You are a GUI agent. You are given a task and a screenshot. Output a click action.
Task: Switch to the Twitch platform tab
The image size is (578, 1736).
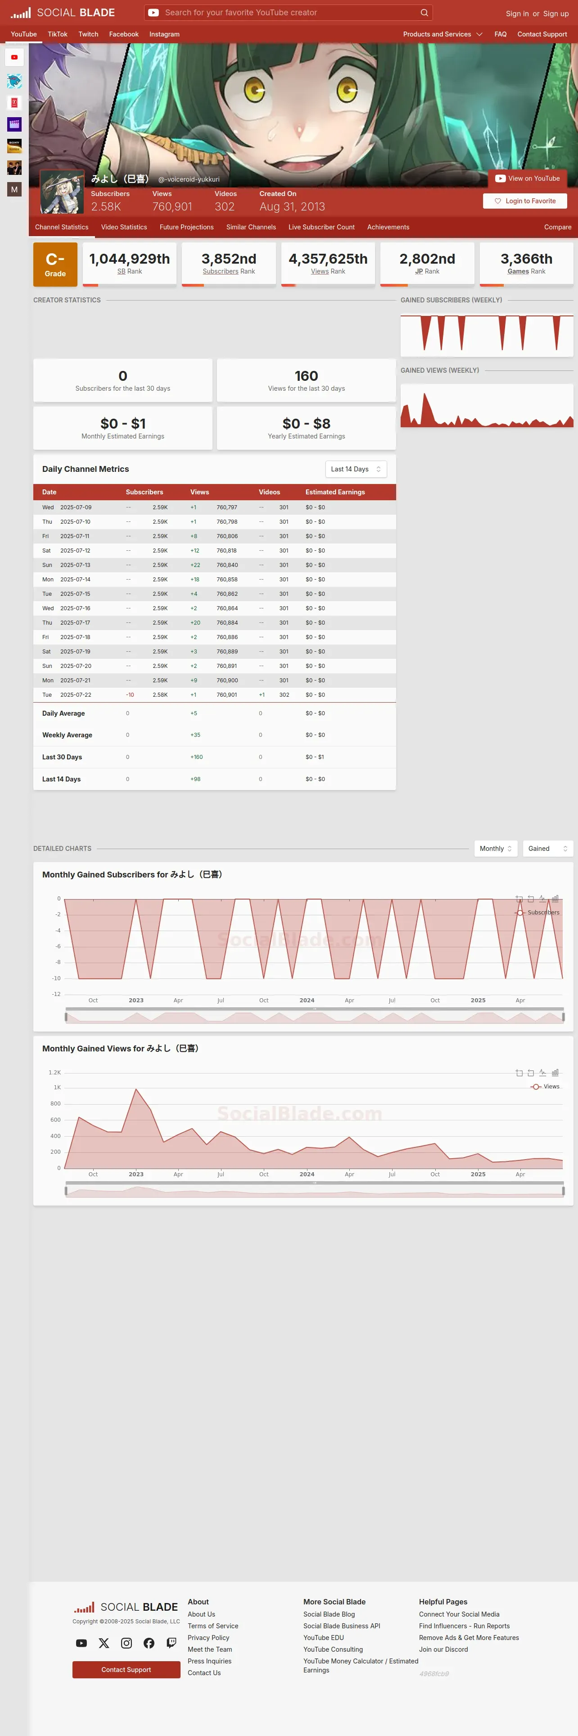tap(88, 34)
